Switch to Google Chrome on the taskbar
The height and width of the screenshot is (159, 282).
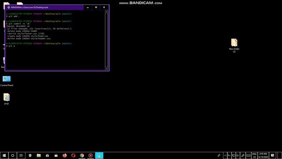[82, 155]
